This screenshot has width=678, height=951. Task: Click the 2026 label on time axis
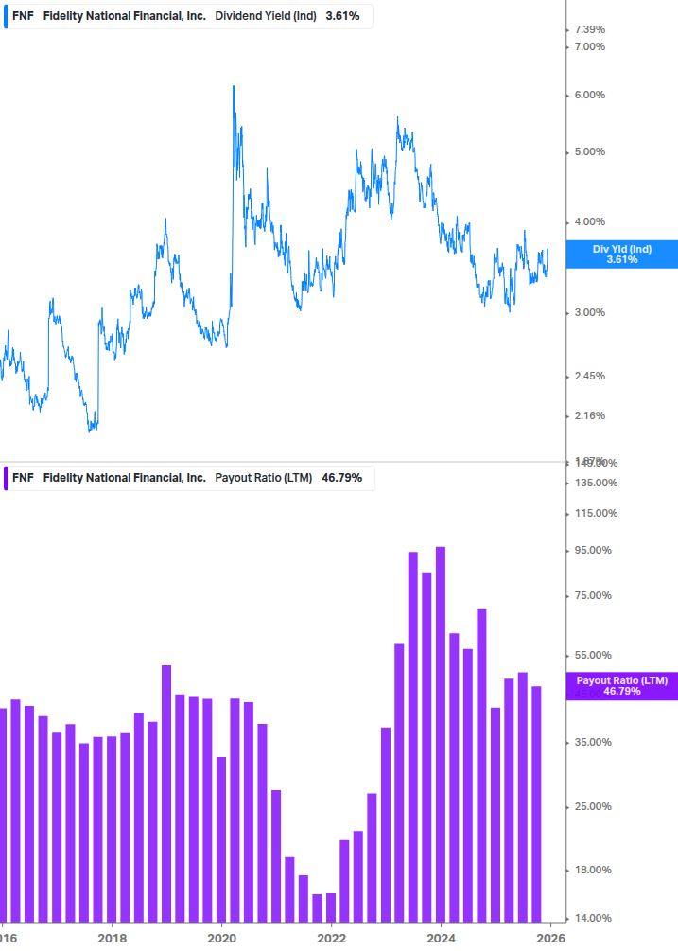(550, 939)
